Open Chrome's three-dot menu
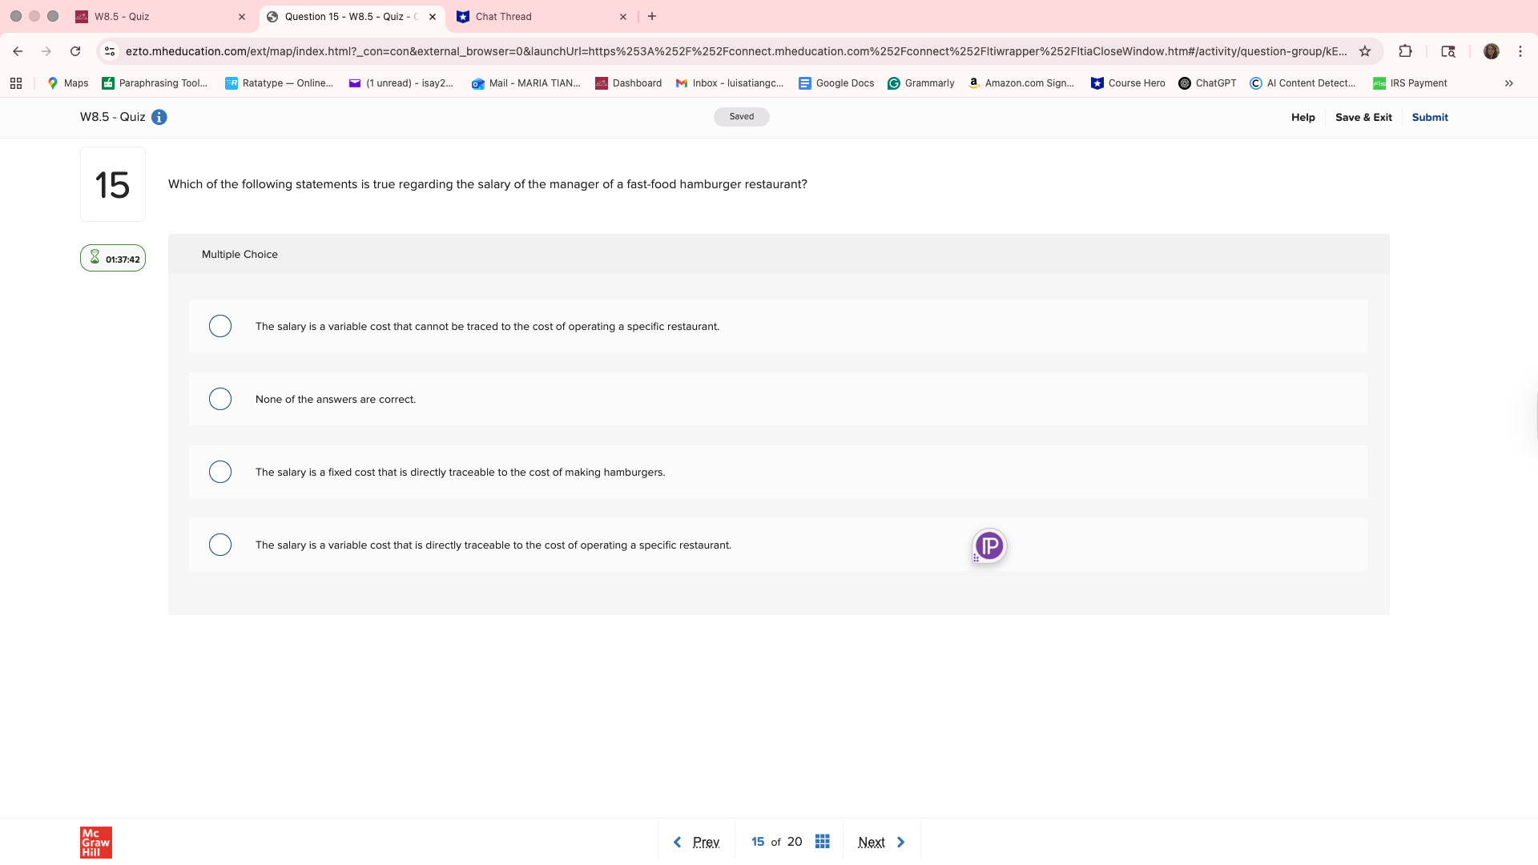This screenshot has height=865, width=1538. 1520,51
